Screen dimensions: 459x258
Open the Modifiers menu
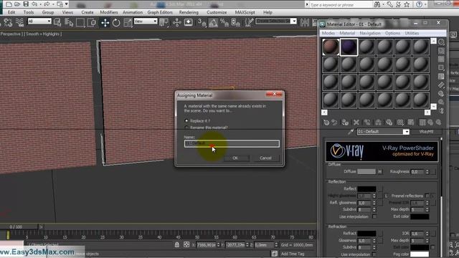coord(108,12)
